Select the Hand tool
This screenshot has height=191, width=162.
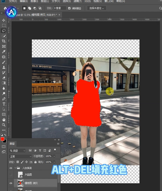tap(4, 120)
